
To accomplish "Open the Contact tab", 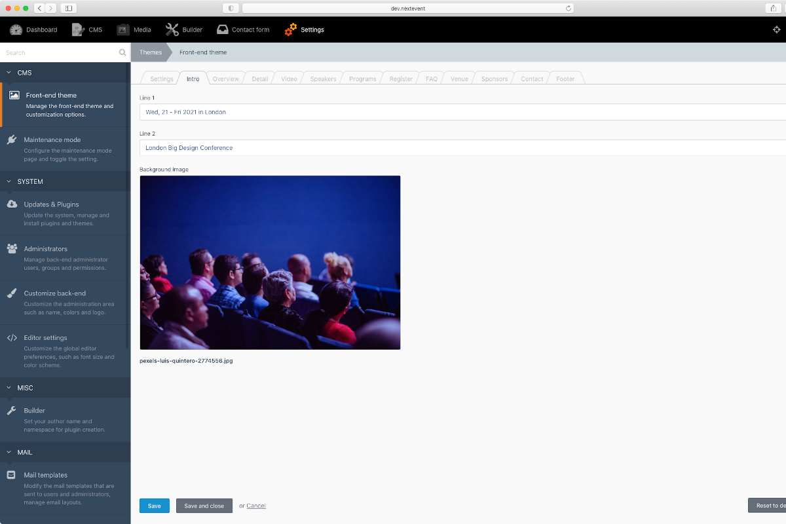I will (x=532, y=79).
